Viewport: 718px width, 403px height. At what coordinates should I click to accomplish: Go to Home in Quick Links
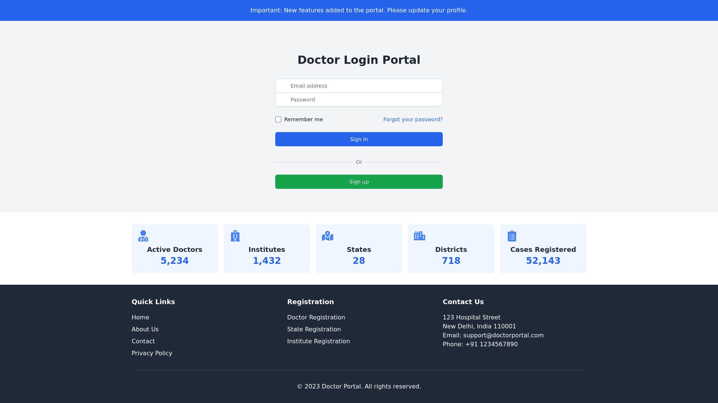[x=140, y=317]
